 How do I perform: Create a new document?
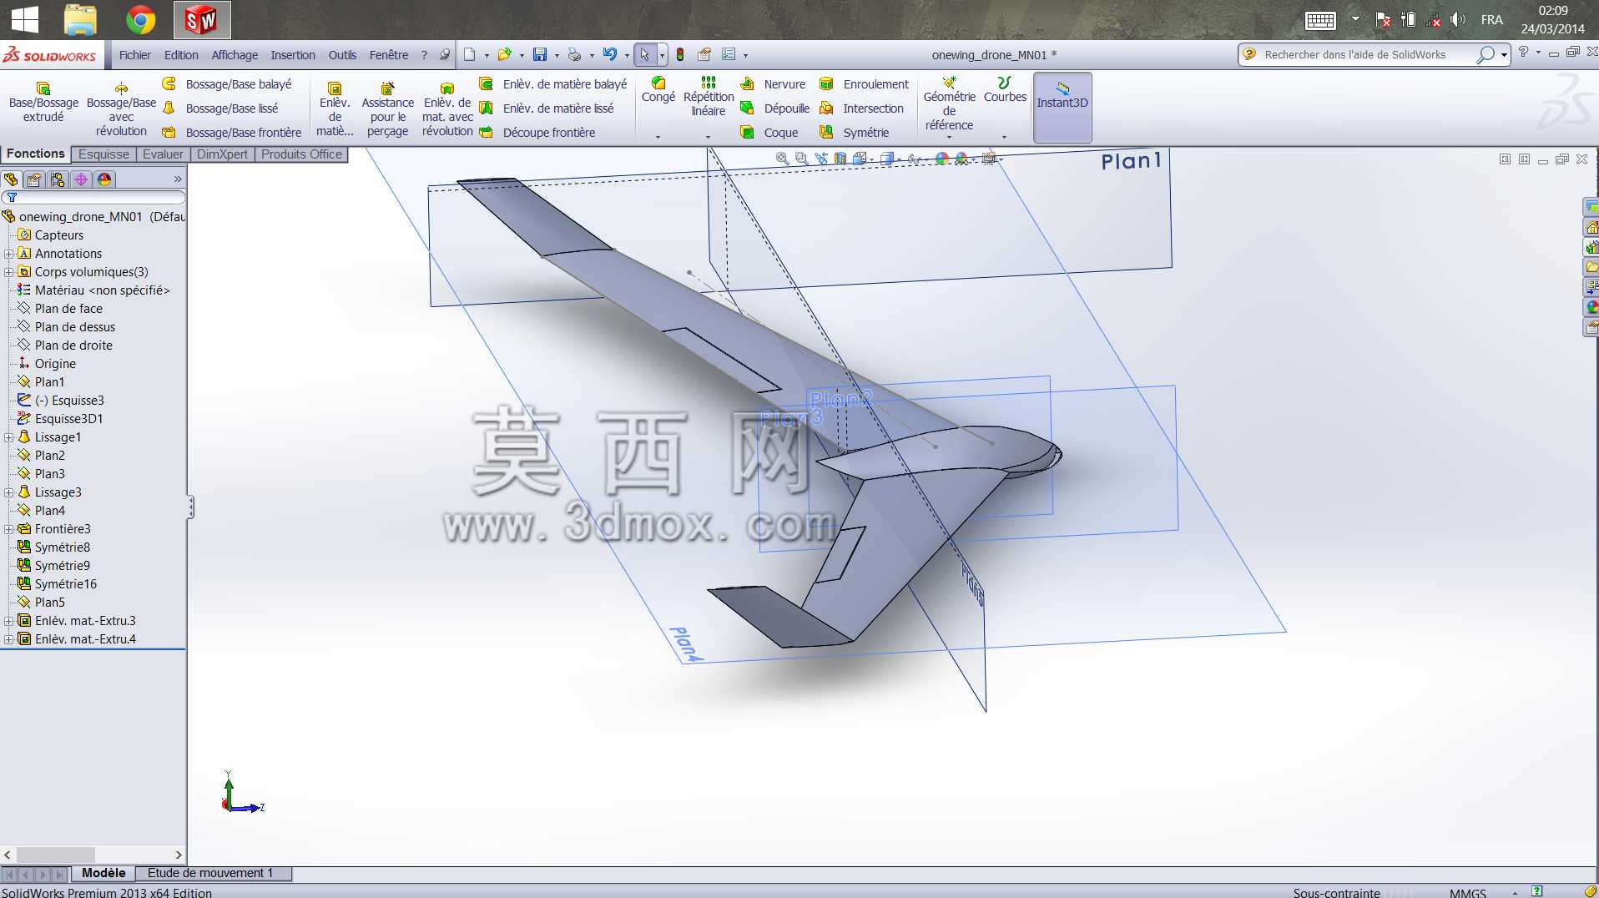pos(470,55)
